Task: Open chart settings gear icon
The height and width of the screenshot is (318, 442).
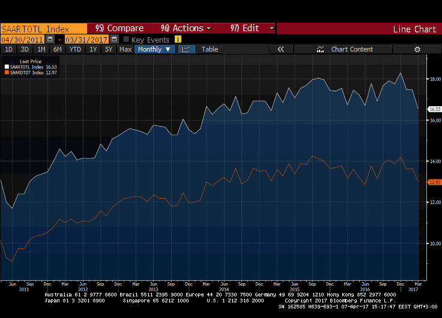Action: 417,49
